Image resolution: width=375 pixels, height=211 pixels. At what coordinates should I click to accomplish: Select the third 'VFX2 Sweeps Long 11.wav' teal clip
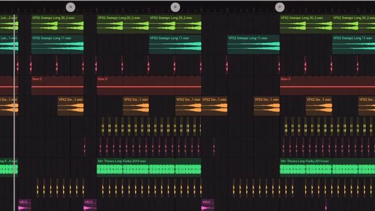pyautogui.click(x=254, y=45)
